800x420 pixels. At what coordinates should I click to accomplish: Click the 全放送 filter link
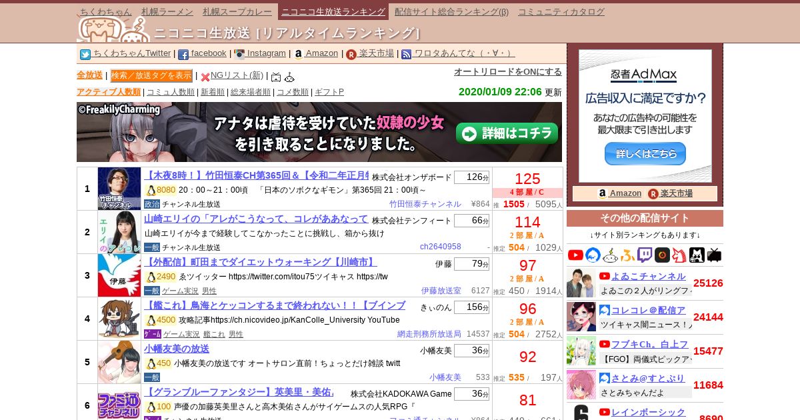[89, 75]
